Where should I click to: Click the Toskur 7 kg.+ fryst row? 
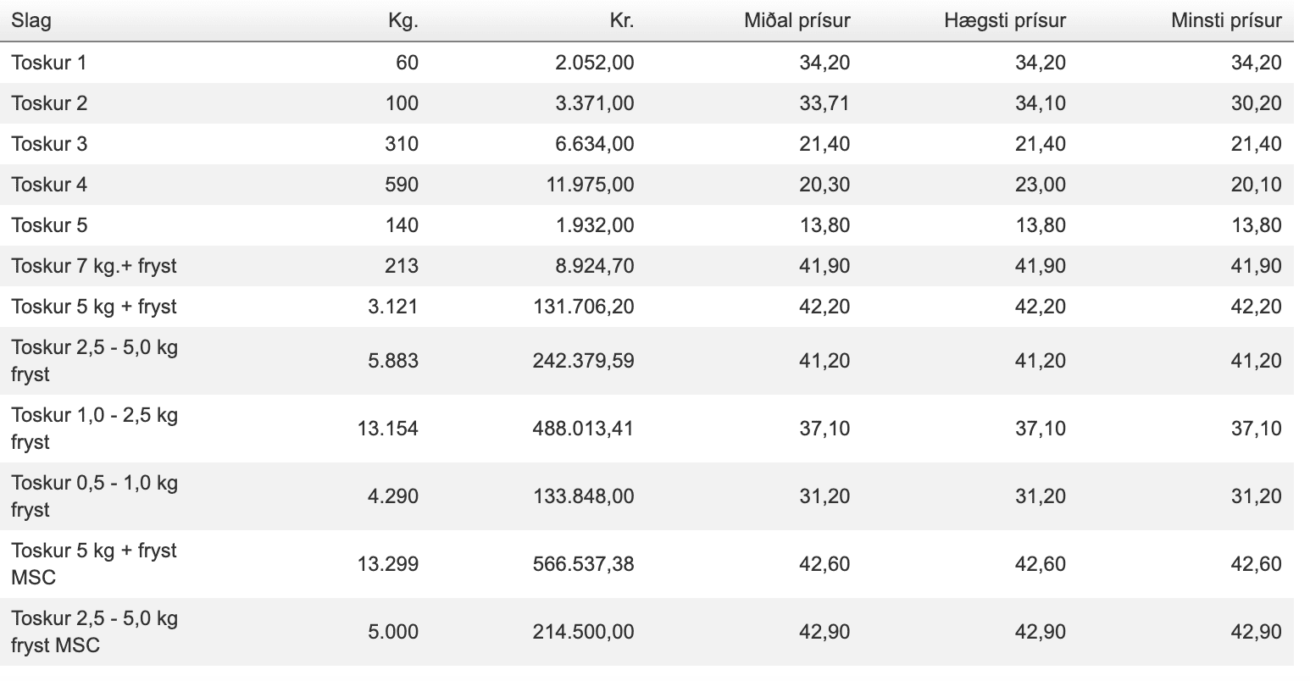click(94, 266)
